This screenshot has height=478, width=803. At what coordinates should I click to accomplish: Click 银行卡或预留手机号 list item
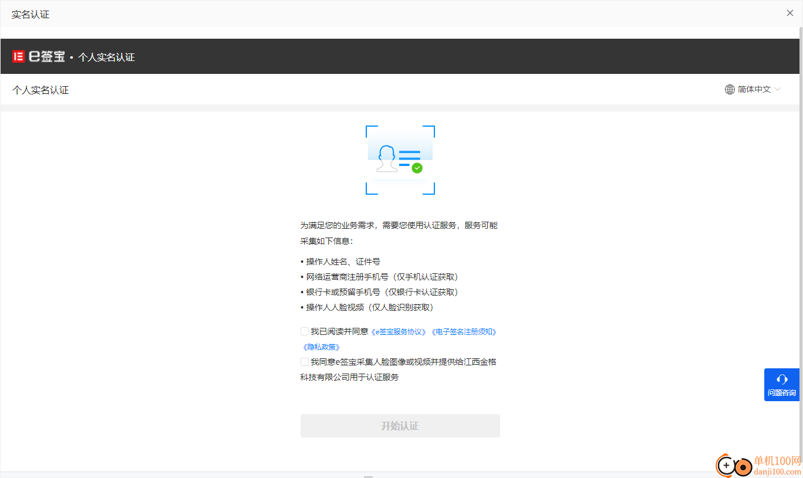379,292
